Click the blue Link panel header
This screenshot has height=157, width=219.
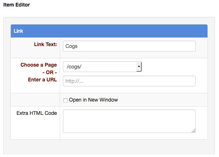109,31
